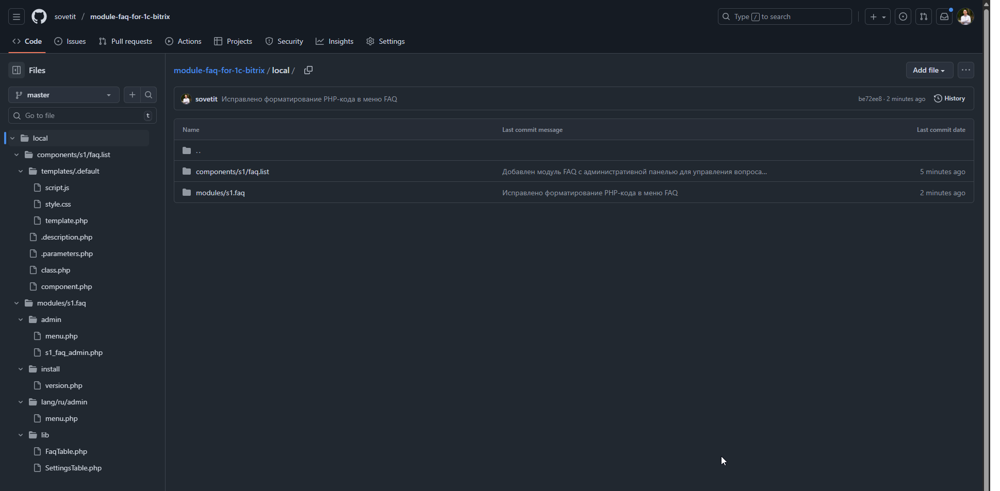Open the Add file dropdown
The width and height of the screenshot is (1000, 491).
929,70
